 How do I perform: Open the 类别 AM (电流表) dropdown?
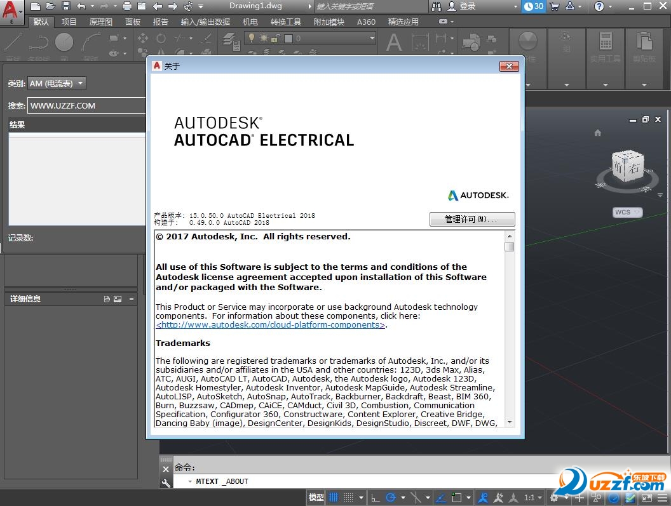(x=57, y=83)
